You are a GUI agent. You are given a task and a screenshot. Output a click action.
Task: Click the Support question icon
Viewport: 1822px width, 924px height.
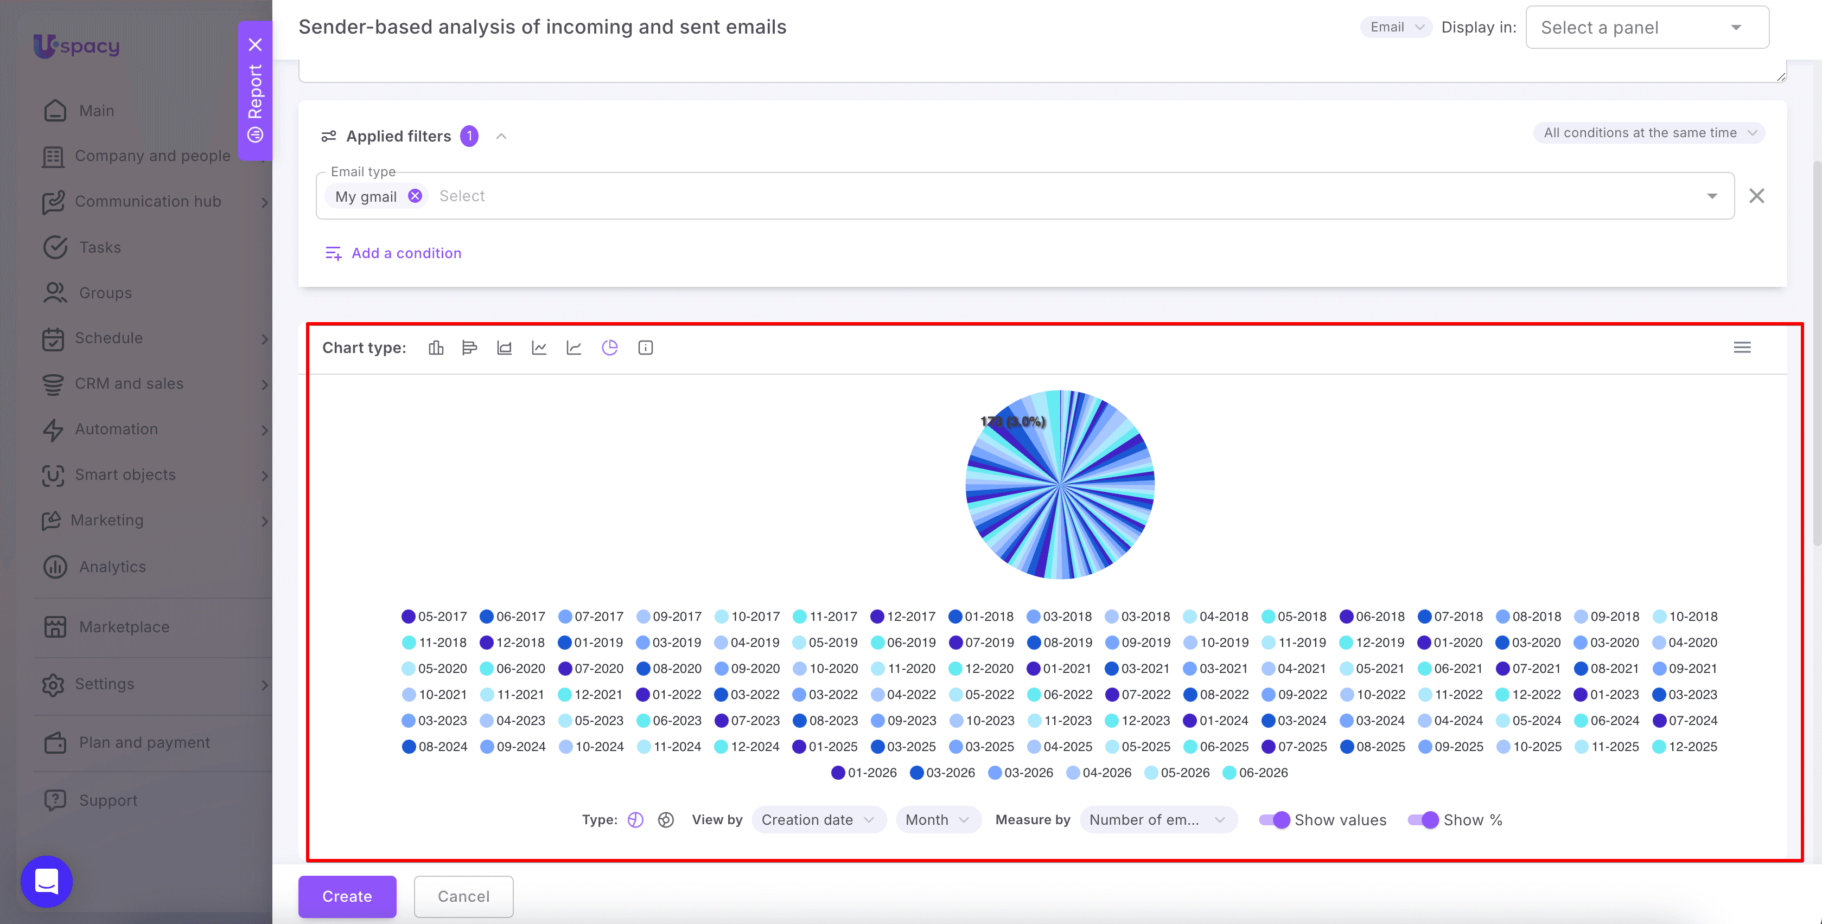[x=54, y=800]
